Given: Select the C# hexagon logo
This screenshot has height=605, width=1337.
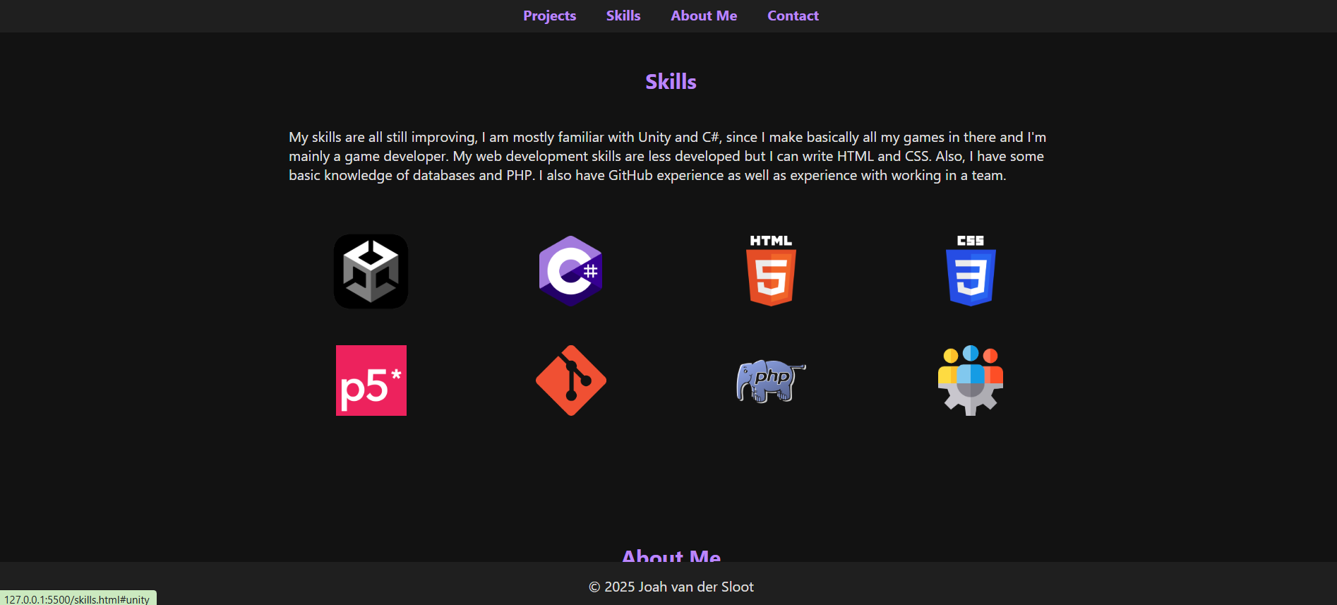Looking at the screenshot, I should coord(570,271).
